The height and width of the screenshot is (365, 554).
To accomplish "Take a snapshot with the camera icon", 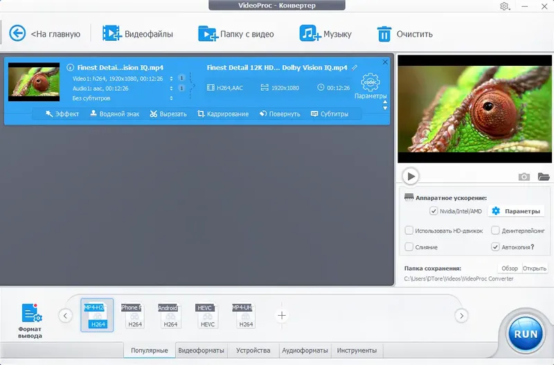I will (524, 177).
